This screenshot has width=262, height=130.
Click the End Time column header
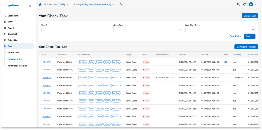tap(205, 55)
